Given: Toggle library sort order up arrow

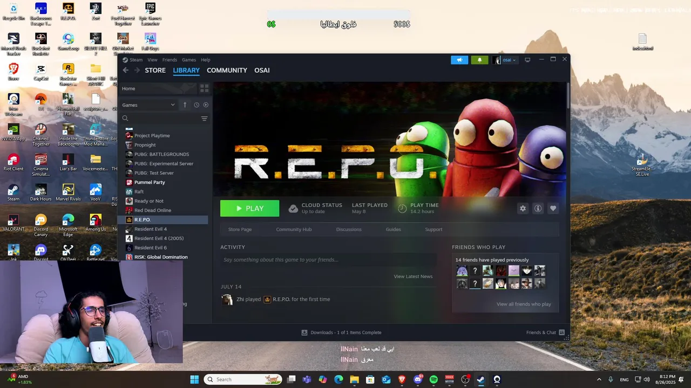Looking at the screenshot, I should pyautogui.click(x=185, y=105).
